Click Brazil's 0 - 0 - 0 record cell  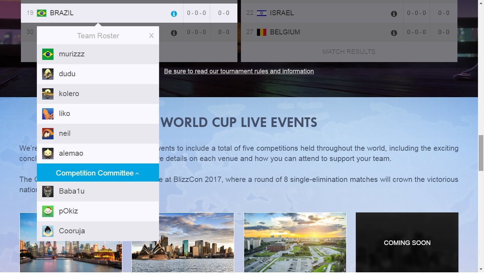click(196, 13)
